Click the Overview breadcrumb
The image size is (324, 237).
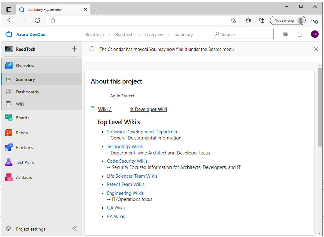(154, 34)
